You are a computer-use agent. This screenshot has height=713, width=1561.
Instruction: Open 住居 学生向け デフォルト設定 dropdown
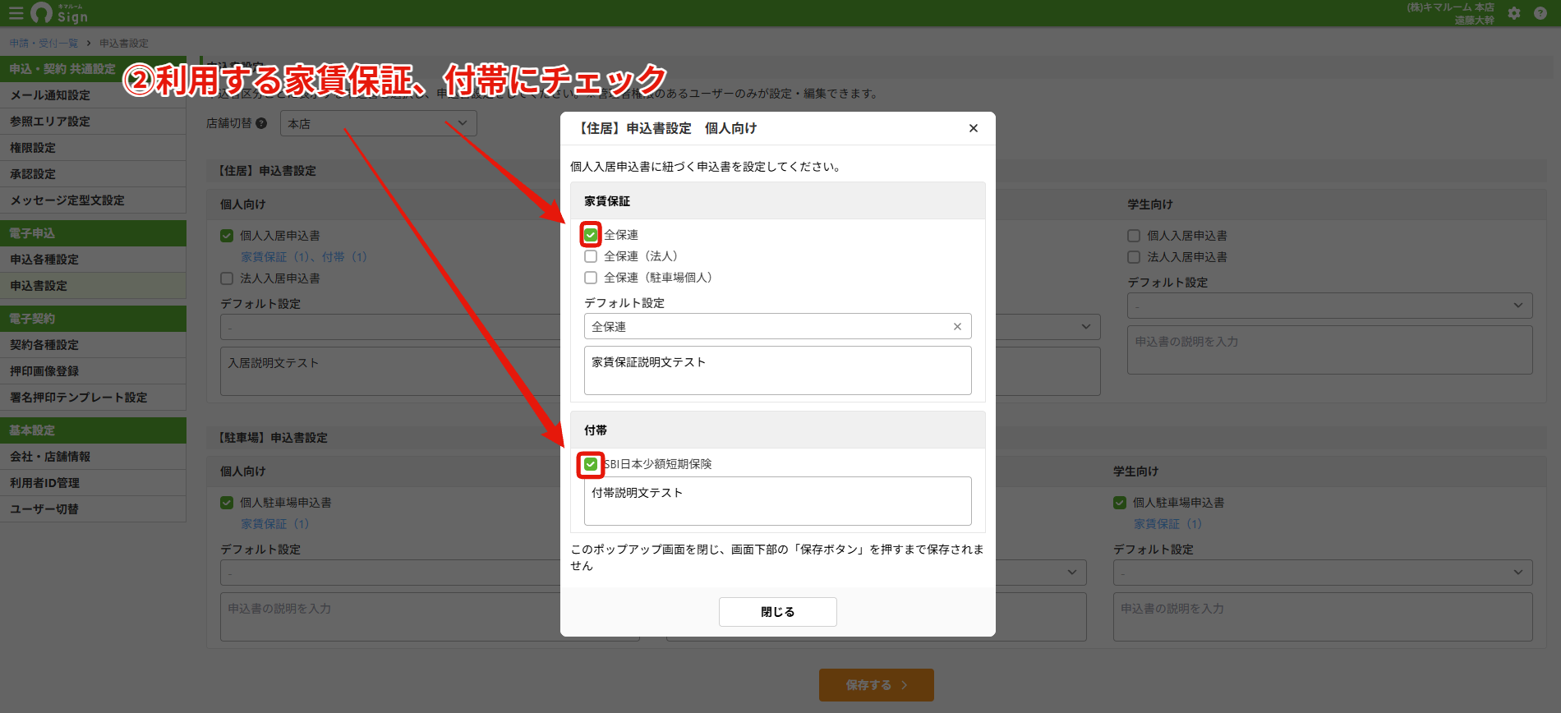pyautogui.click(x=1330, y=306)
